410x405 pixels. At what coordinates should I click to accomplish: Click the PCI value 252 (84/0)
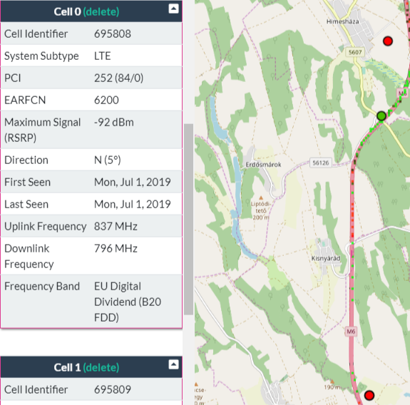click(118, 78)
